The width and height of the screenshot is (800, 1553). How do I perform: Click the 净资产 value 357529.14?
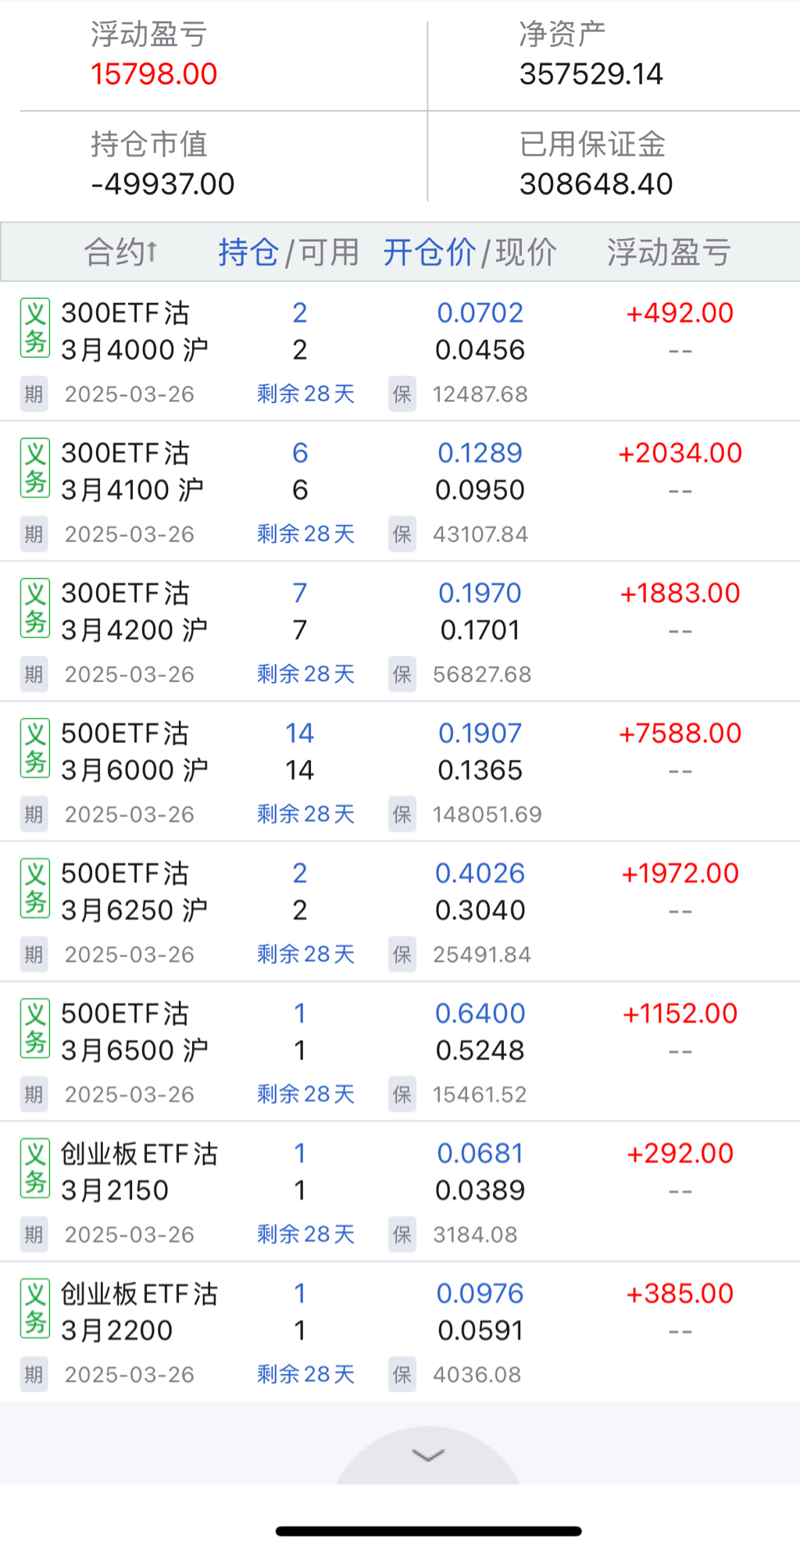[x=591, y=74]
